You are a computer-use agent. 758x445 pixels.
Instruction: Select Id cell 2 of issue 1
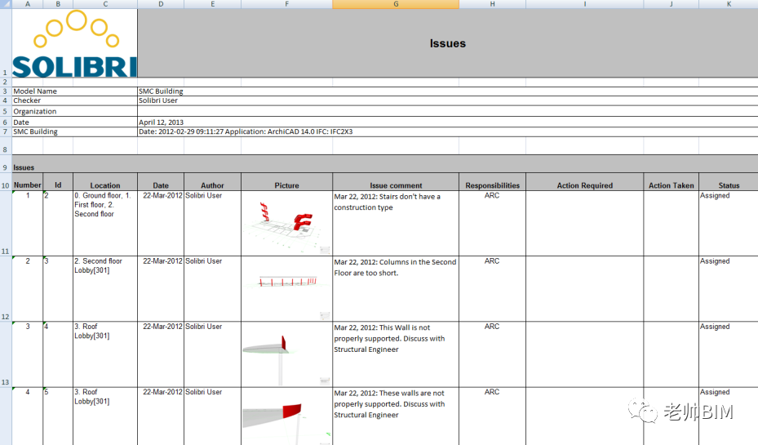click(x=58, y=223)
